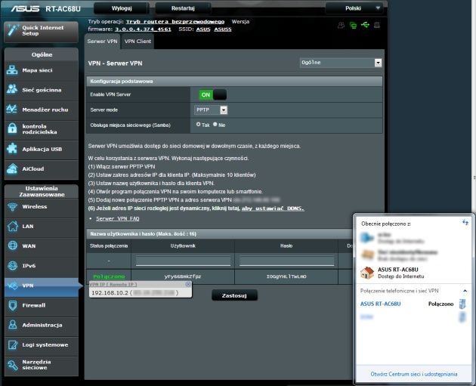This screenshot has width=476, height=386.
Task: Click the Hasło password input field
Action: pyautogui.click(x=286, y=261)
